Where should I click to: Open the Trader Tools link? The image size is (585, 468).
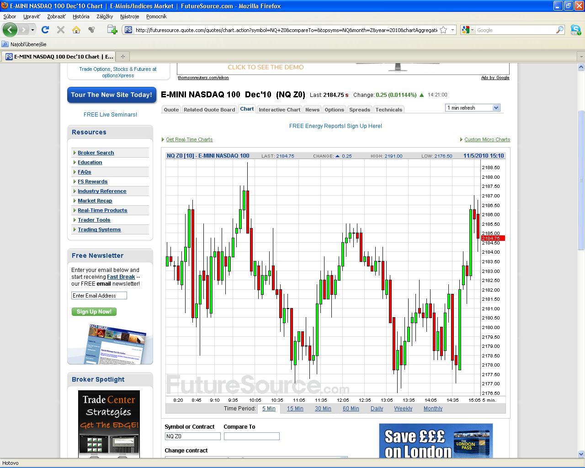pos(94,220)
